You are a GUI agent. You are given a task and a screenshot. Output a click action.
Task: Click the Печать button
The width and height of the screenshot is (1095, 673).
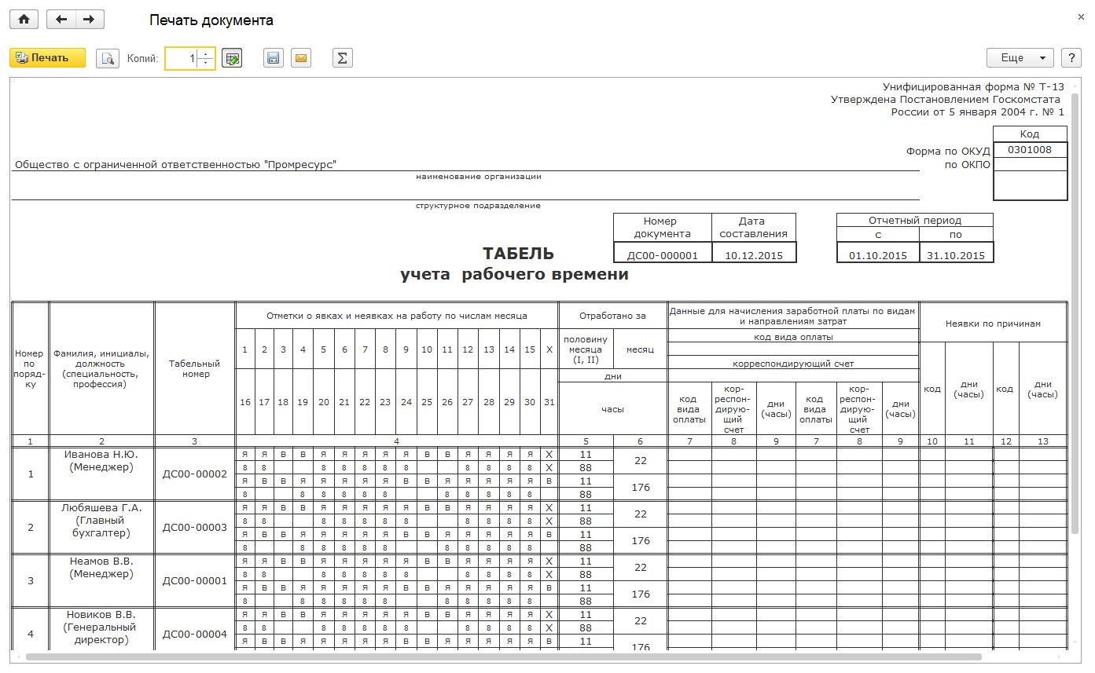(47, 58)
